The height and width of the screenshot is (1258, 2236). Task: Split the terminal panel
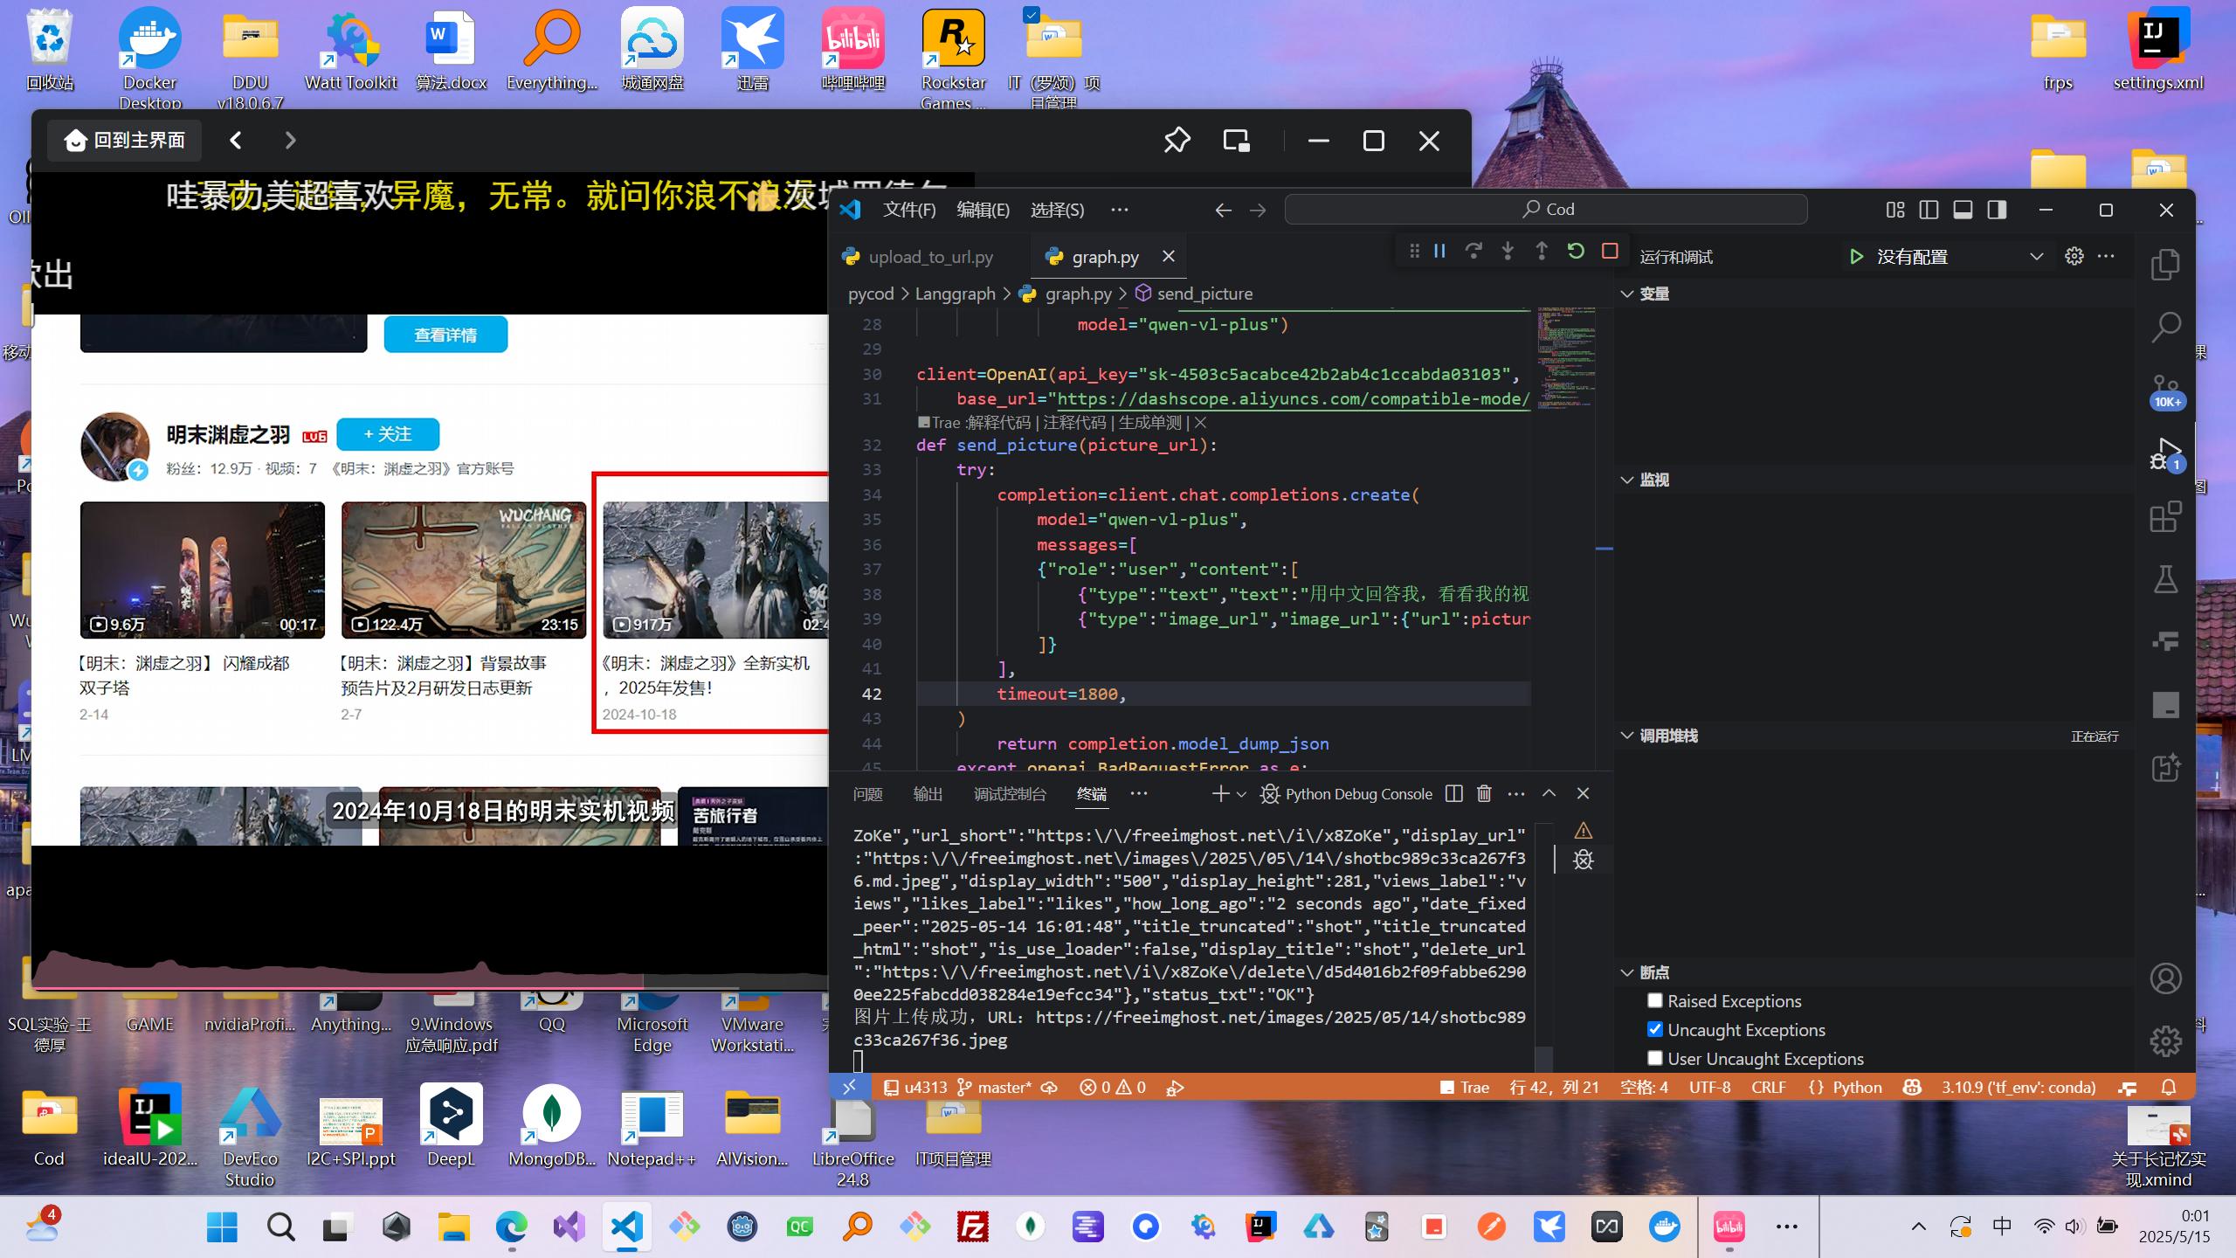(1454, 793)
